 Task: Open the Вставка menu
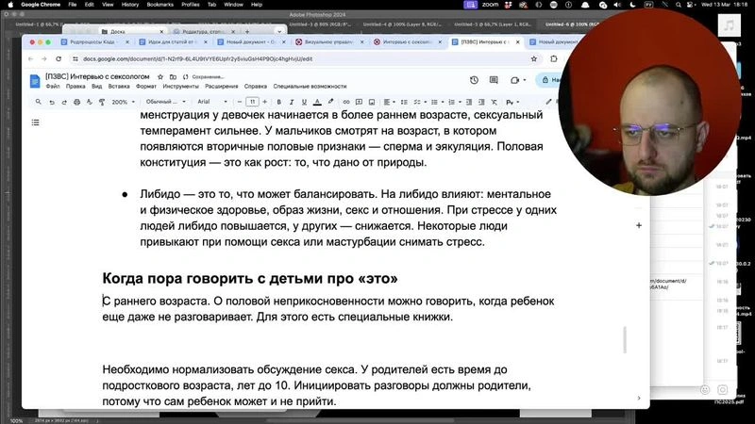coord(119,87)
